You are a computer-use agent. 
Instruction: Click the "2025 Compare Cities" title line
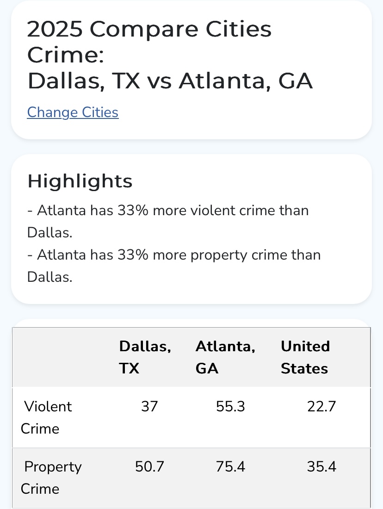(149, 29)
